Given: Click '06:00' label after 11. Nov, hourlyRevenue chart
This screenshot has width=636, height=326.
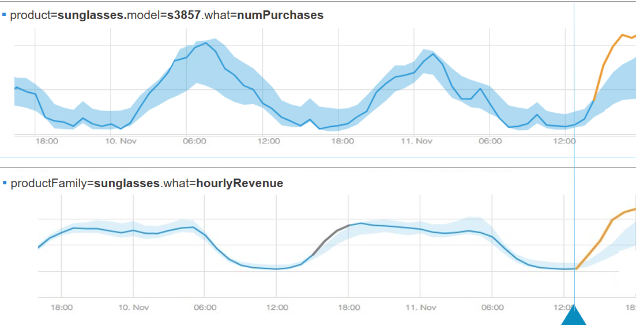Looking at the screenshot, I should pyautogui.click(x=492, y=308).
